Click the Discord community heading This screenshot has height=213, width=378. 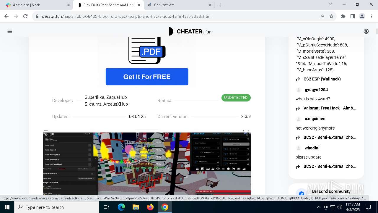[x=331, y=191]
